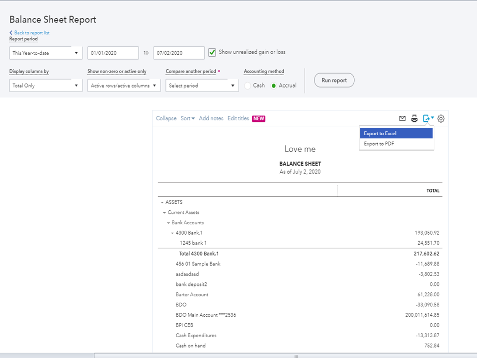Screen dimensions: 477x358
Task: Open the Display columns by dropdown
Action: (x=46, y=86)
